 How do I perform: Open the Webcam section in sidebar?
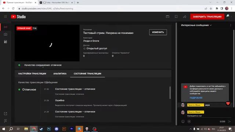click(x=6, y=34)
